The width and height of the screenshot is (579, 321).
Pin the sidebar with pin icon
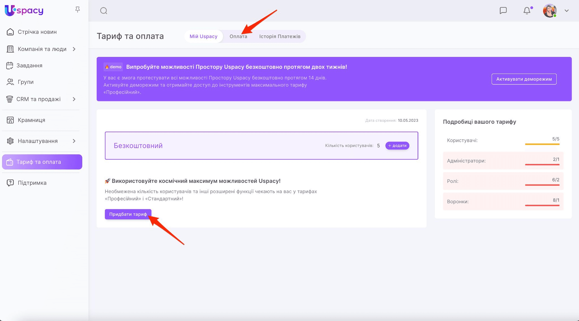click(77, 10)
